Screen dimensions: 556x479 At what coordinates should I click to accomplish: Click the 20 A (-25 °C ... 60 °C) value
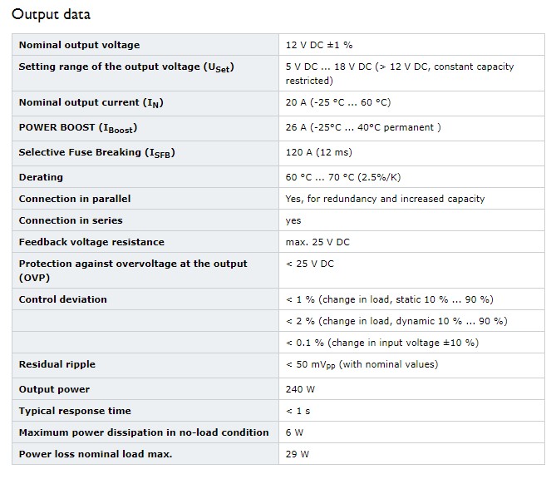[338, 102]
